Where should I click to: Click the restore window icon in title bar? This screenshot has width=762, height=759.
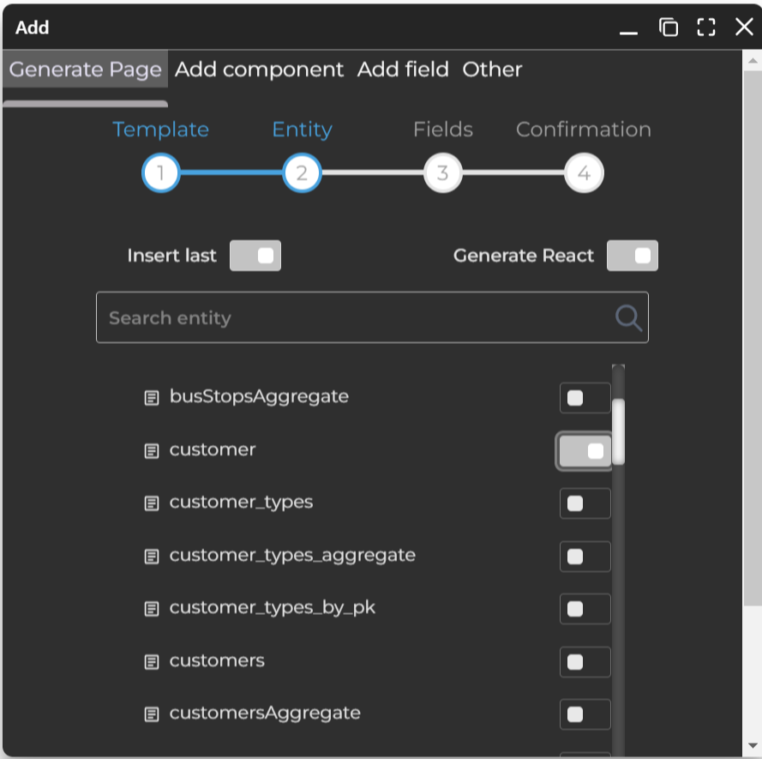[669, 27]
